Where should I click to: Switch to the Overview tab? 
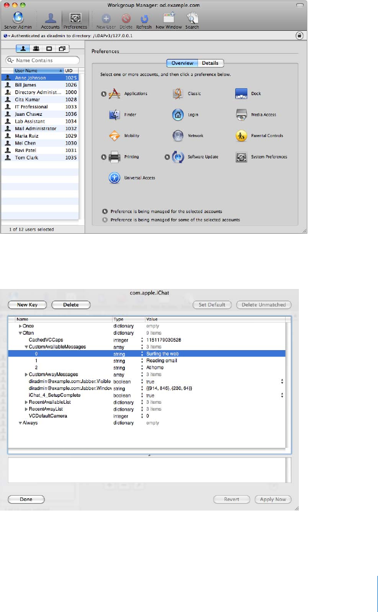pos(182,63)
